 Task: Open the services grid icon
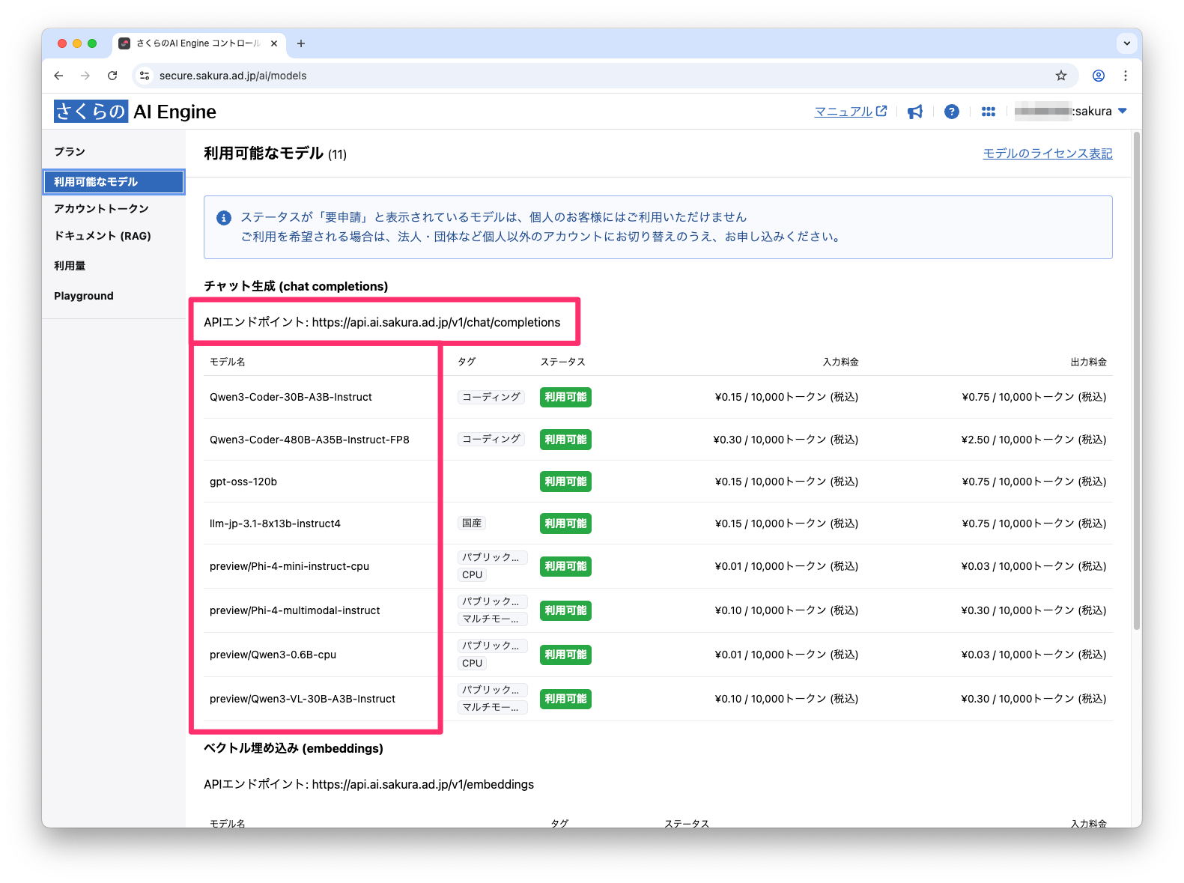989,112
